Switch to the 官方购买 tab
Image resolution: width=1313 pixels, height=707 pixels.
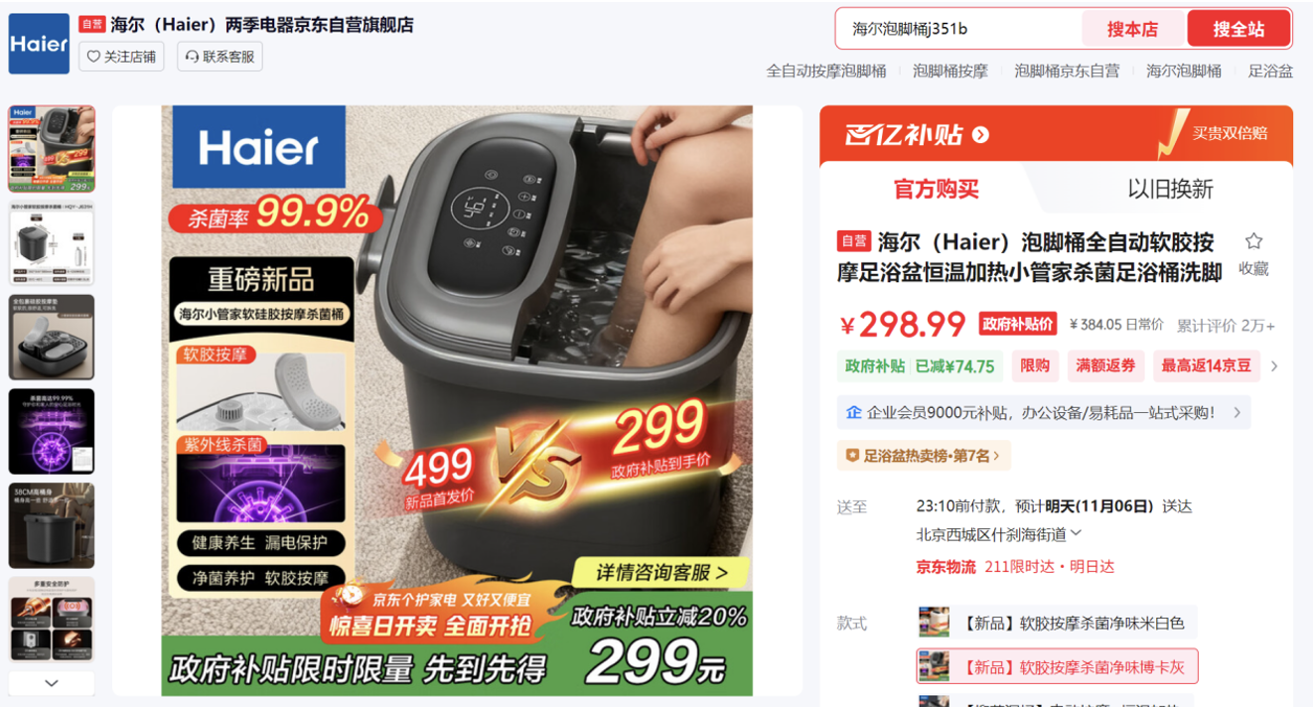point(937,189)
